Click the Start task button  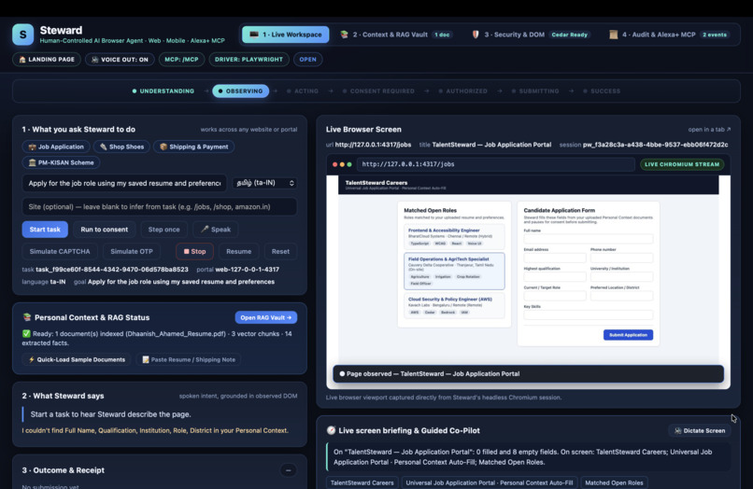click(45, 230)
